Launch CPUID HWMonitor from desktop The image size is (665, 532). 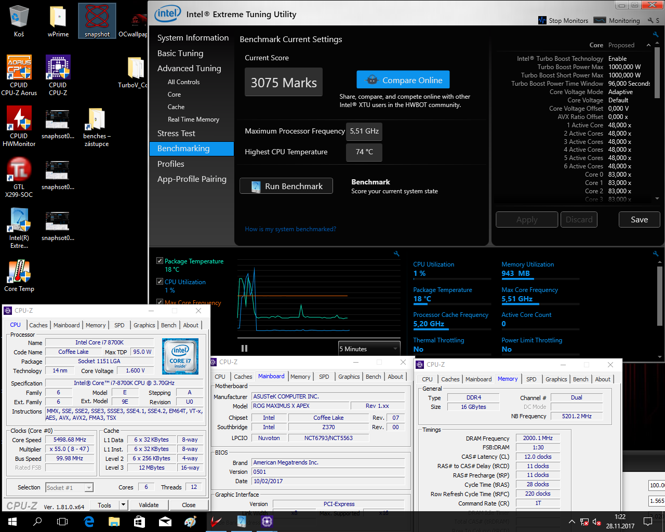click(19, 126)
